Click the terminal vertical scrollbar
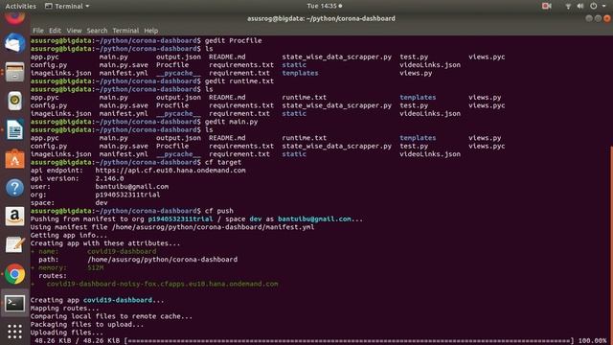The width and height of the screenshot is (613, 345). pyautogui.click(x=611, y=245)
